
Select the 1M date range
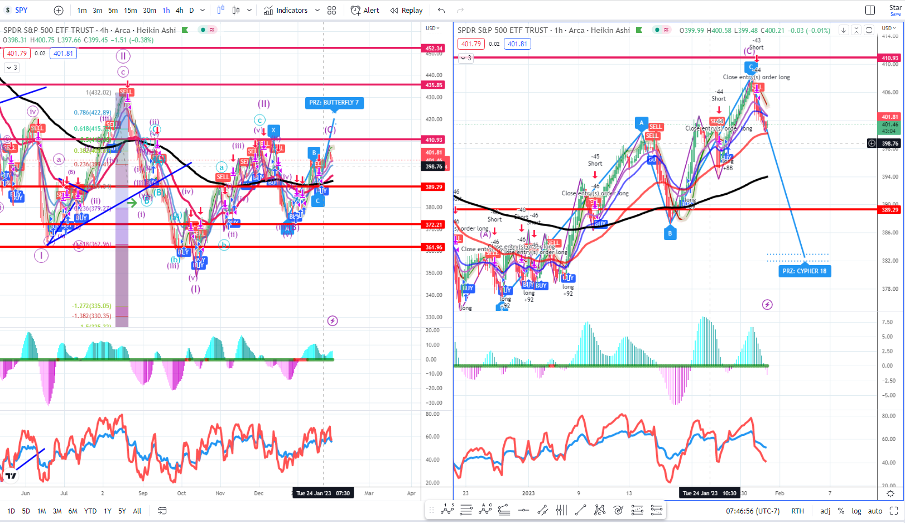(42, 511)
